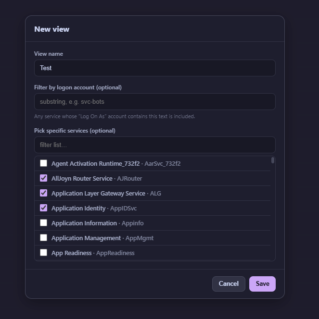The width and height of the screenshot is (319, 319).
Task: Enable the Application Information checkbox
Action: pyautogui.click(x=43, y=223)
